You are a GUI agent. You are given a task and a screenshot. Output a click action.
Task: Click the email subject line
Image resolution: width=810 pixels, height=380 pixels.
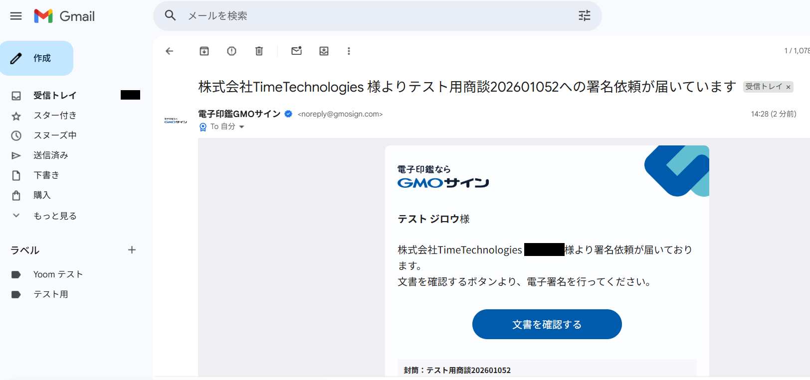467,87
